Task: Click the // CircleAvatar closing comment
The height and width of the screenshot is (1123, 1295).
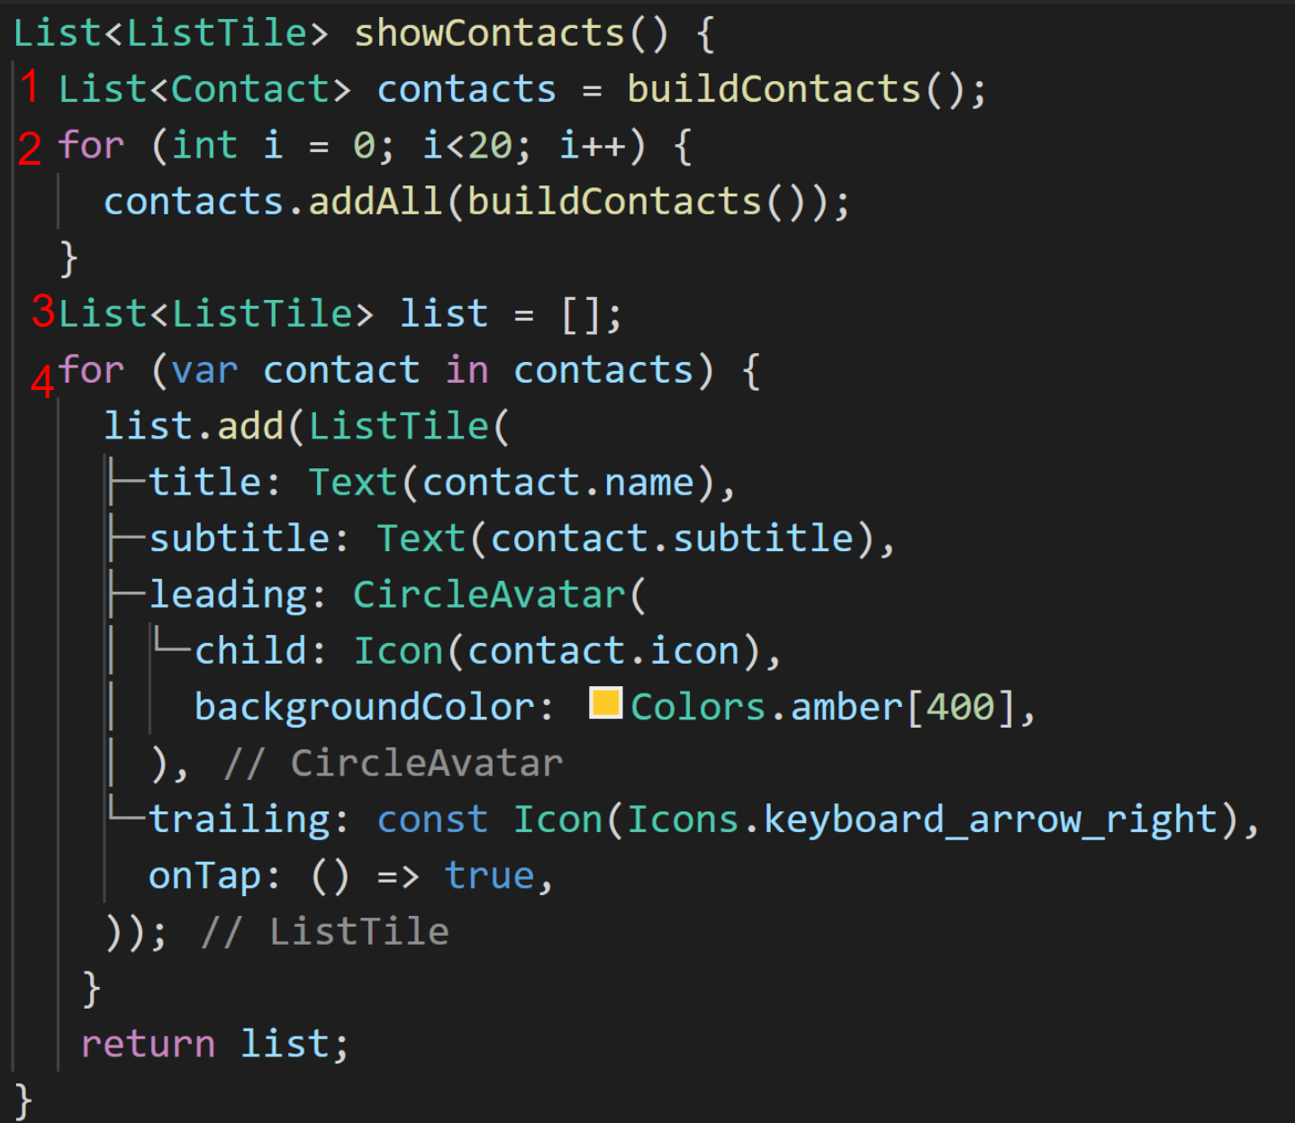Action: (x=394, y=764)
